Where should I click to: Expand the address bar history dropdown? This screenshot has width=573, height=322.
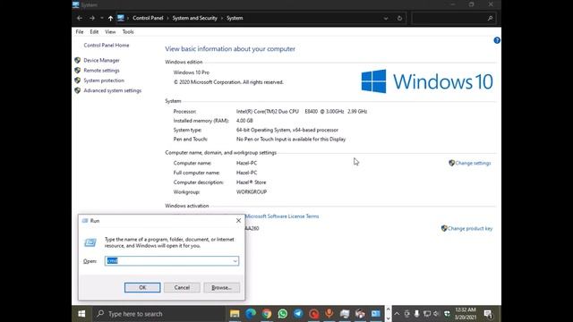click(x=386, y=18)
